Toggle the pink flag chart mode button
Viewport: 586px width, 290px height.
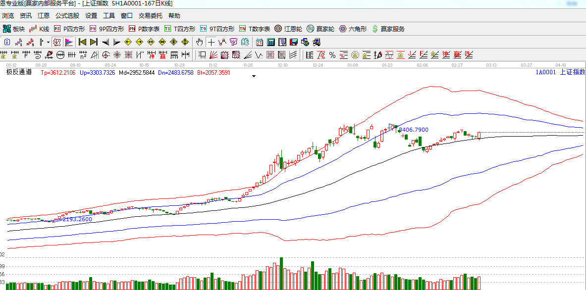pyautogui.click(x=68, y=42)
